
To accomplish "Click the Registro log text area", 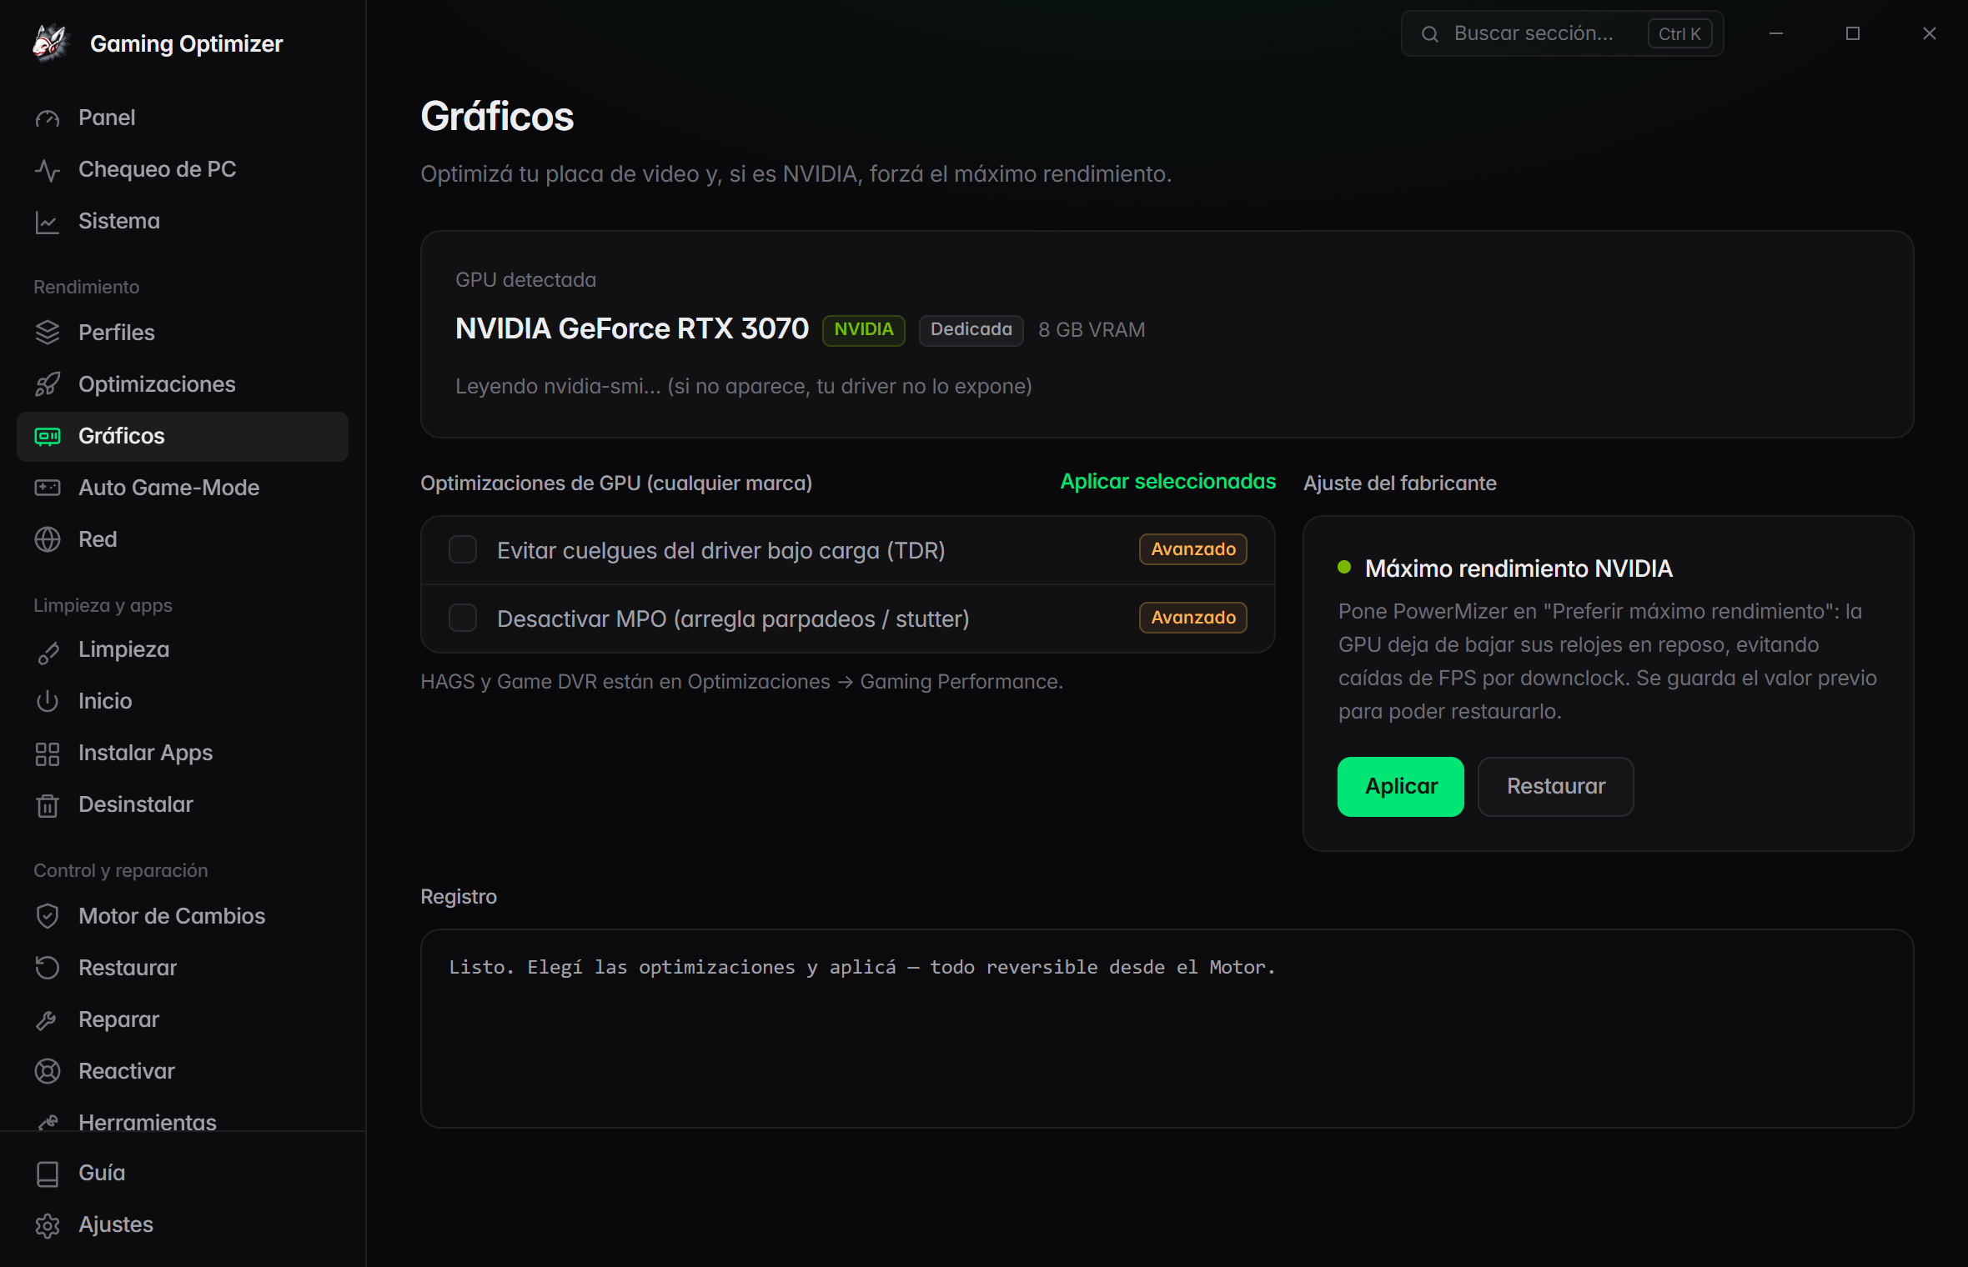I will coord(1167,1029).
